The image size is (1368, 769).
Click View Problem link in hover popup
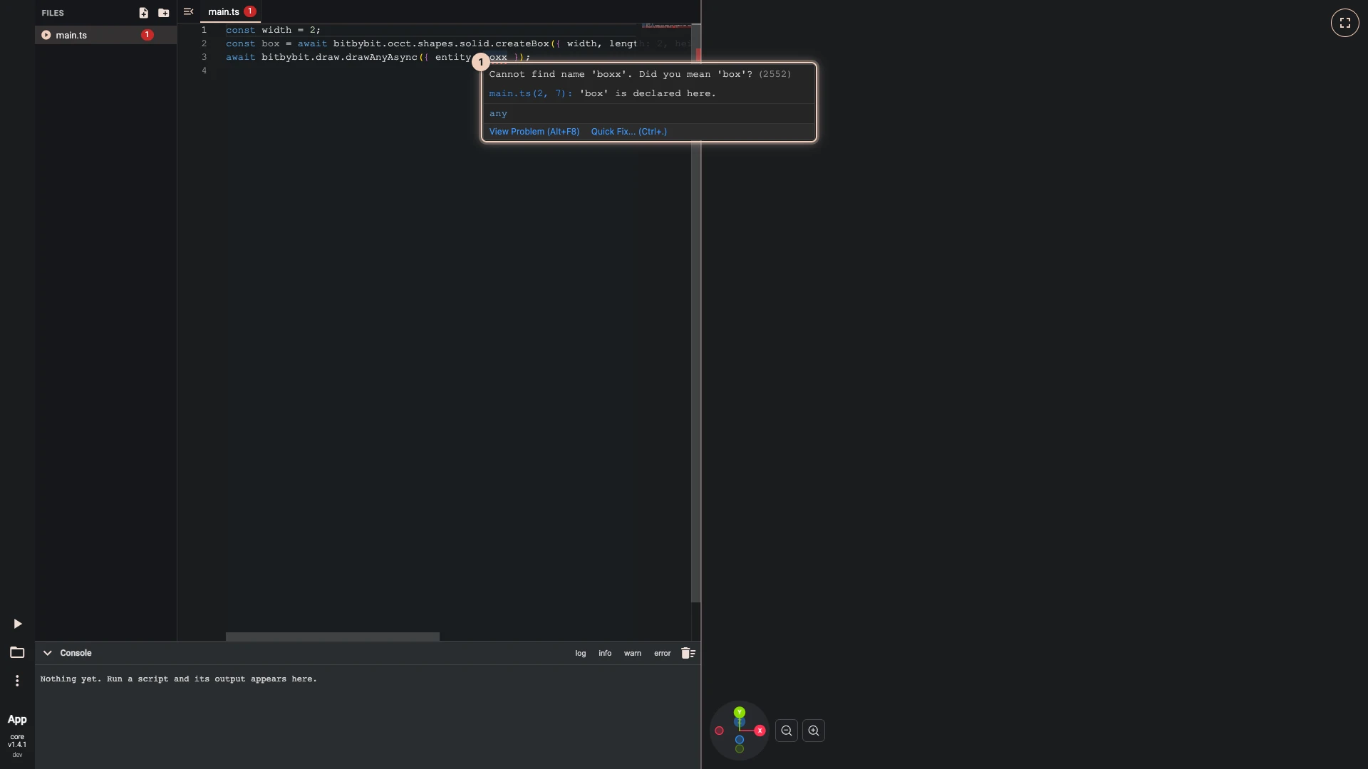534,132
